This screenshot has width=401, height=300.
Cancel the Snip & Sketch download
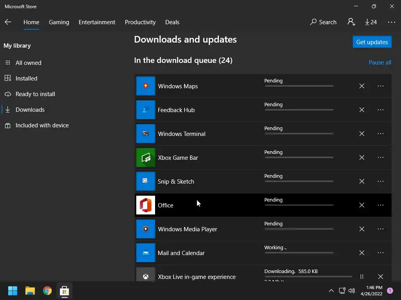(x=361, y=181)
